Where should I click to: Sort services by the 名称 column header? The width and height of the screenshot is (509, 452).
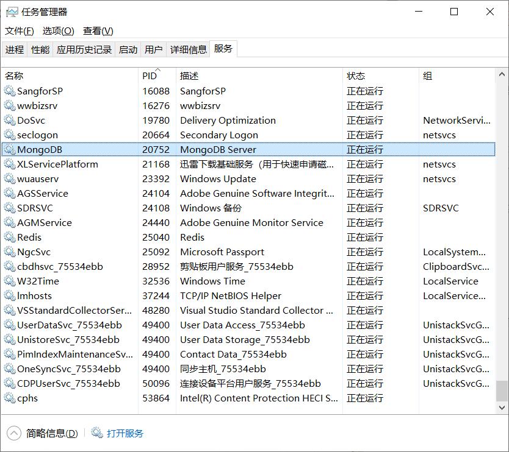pyautogui.click(x=70, y=76)
